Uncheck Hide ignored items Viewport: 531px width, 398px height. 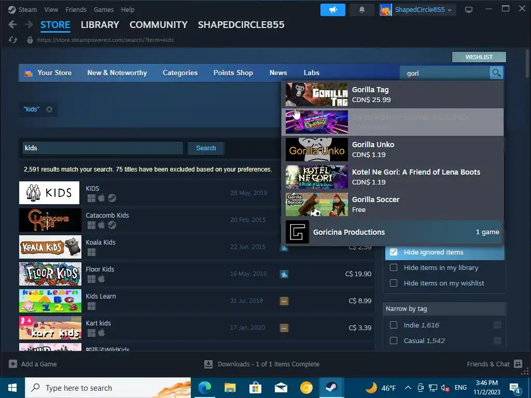point(394,252)
